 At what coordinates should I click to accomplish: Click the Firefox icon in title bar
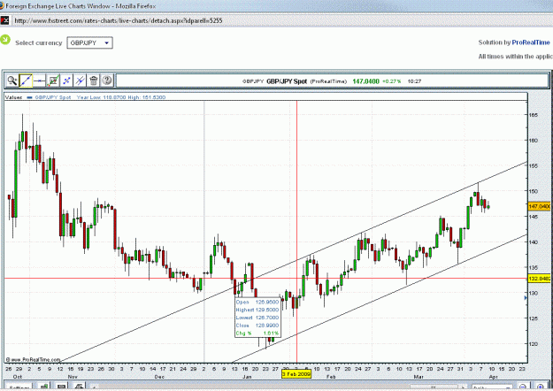pos(2,6)
